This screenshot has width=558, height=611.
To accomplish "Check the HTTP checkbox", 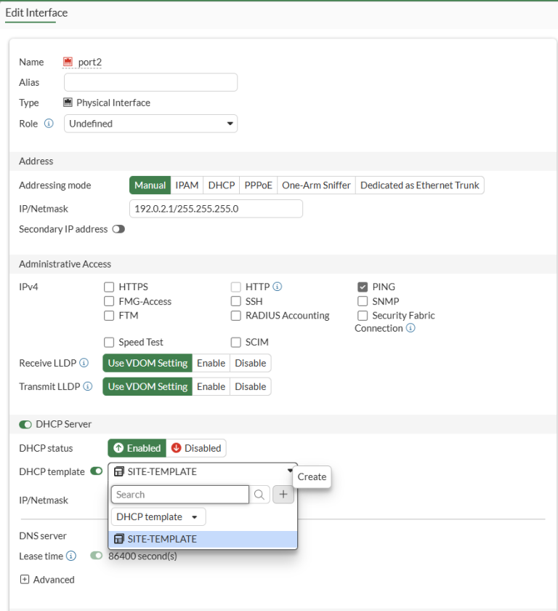I will point(236,287).
